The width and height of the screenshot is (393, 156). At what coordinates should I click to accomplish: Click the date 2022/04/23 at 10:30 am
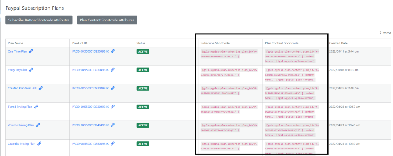[x=344, y=144]
